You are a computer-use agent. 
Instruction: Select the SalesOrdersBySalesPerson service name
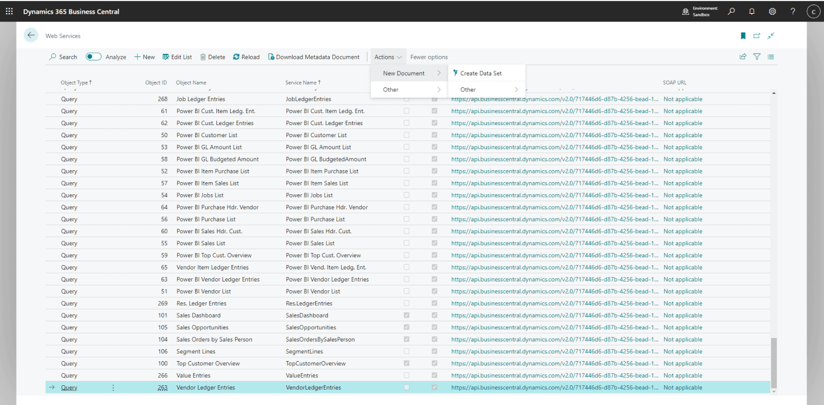point(320,340)
